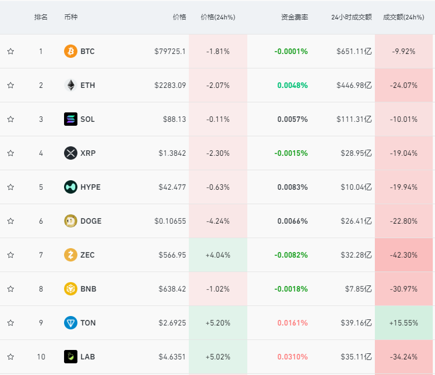Click the $651.11亿 volume cell
435x375 pixels.
[x=354, y=51]
